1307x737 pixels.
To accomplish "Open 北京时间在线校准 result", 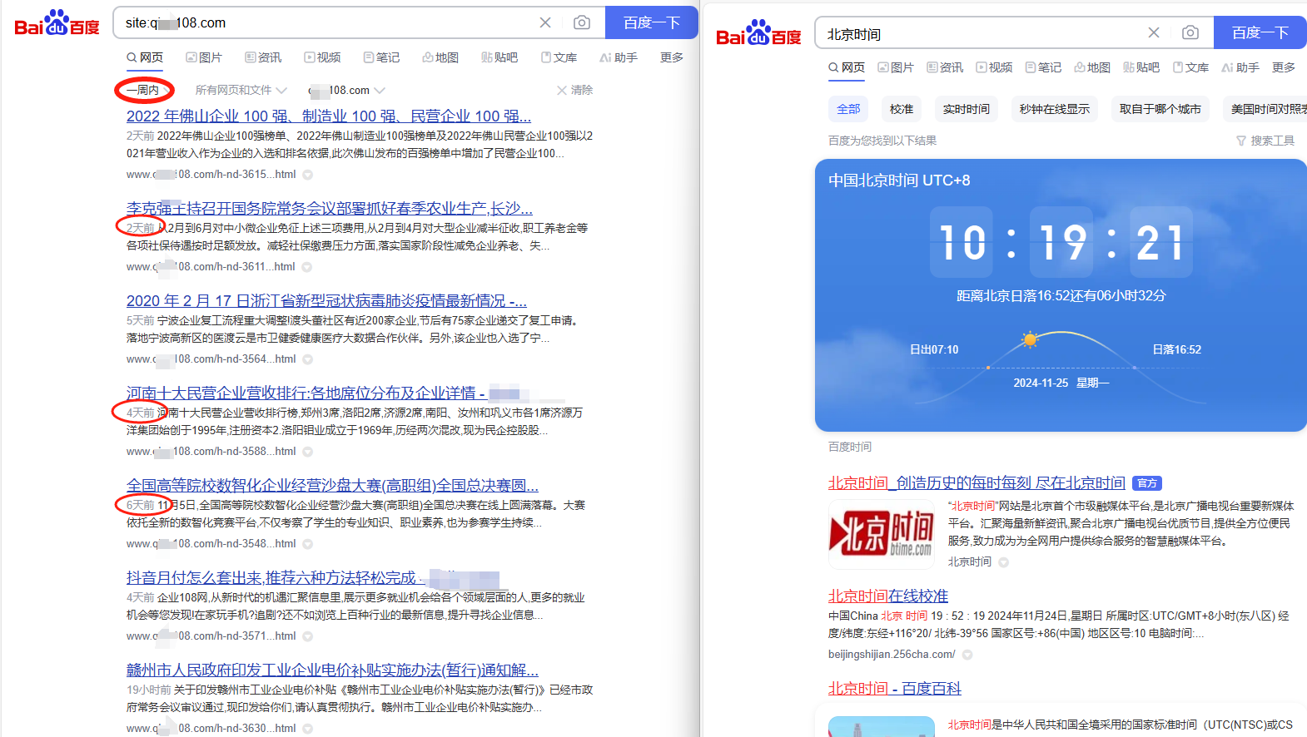I will [888, 596].
